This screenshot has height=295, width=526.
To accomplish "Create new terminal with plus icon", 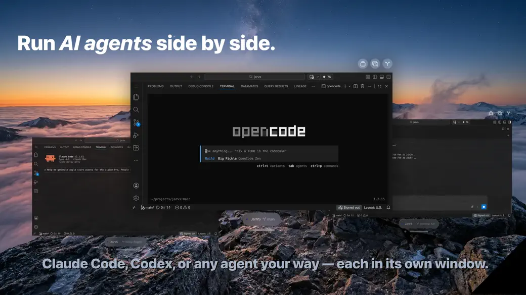I will pos(345,86).
